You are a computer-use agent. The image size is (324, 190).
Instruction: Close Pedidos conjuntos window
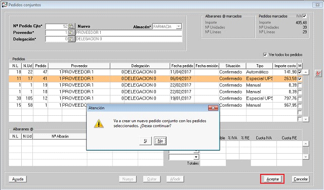point(317,5)
